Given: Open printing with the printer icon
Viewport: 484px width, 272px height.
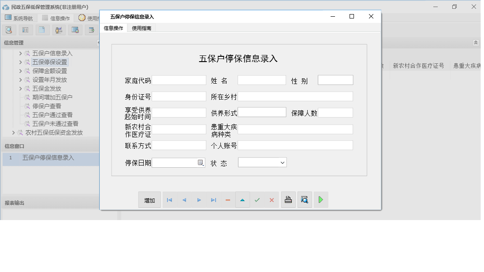Looking at the screenshot, I should pos(288,199).
